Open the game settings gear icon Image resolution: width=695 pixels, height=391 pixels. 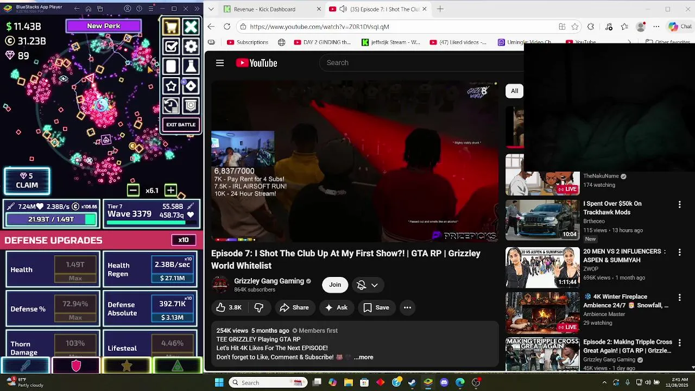click(x=191, y=46)
